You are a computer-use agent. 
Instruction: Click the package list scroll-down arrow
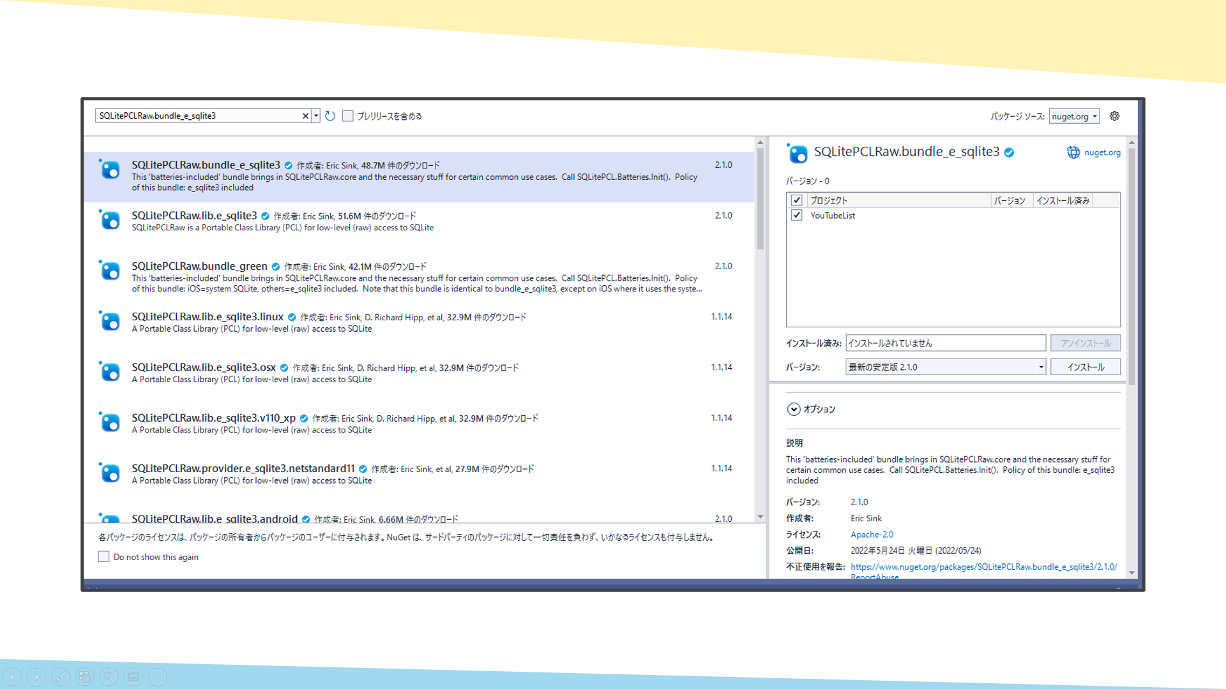(760, 517)
